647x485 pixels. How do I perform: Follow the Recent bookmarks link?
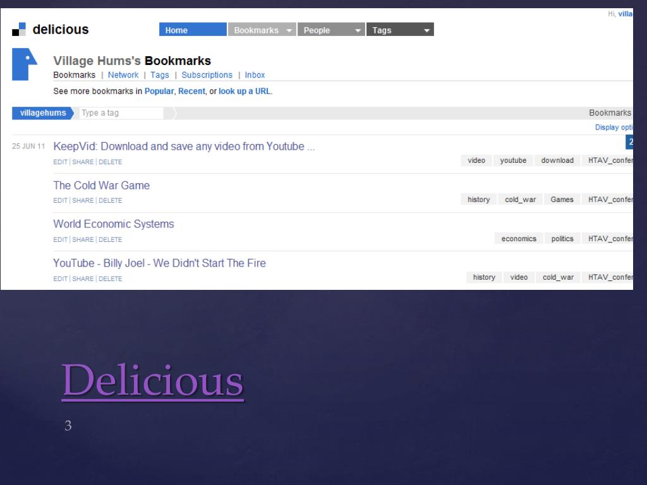click(x=191, y=91)
